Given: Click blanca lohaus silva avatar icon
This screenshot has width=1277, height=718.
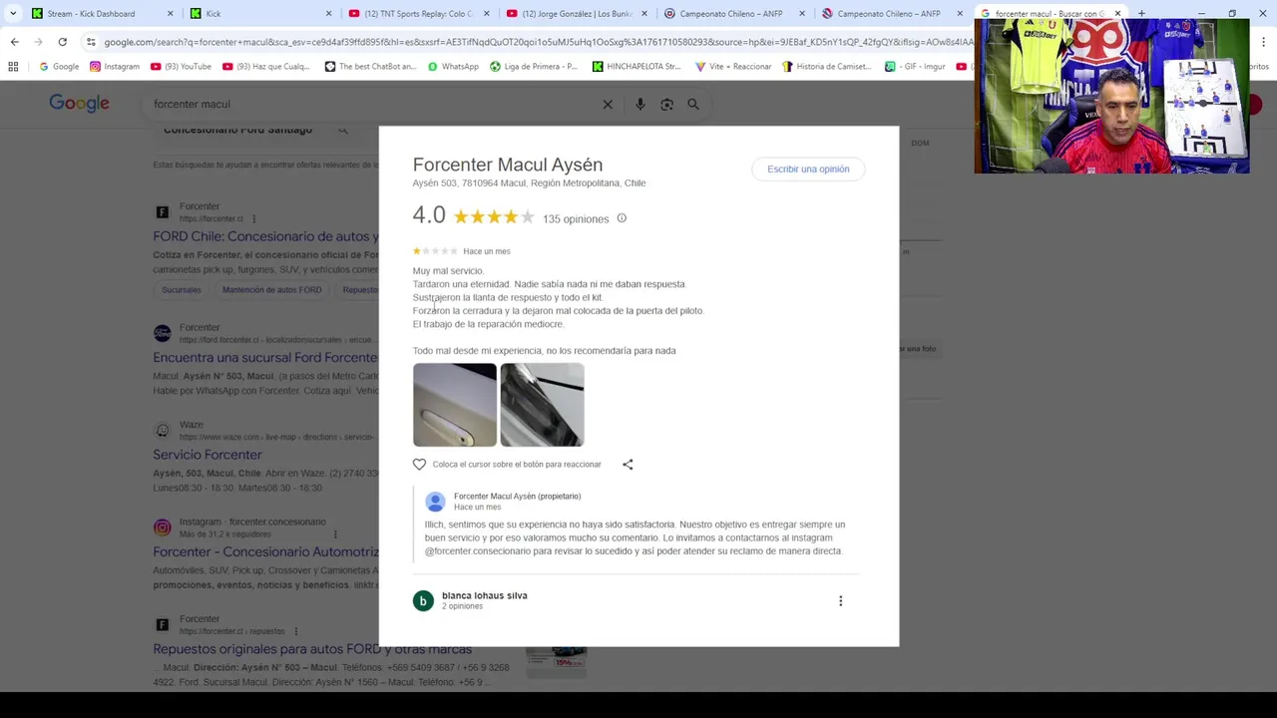Looking at the screenshot, I should [423, 600].
